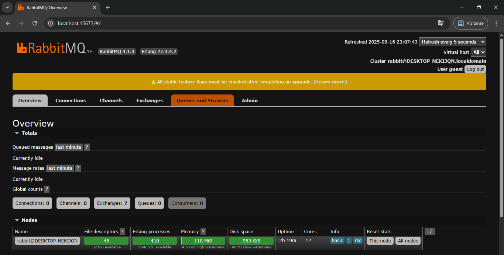Reload the current page

(x=35, y=23)
